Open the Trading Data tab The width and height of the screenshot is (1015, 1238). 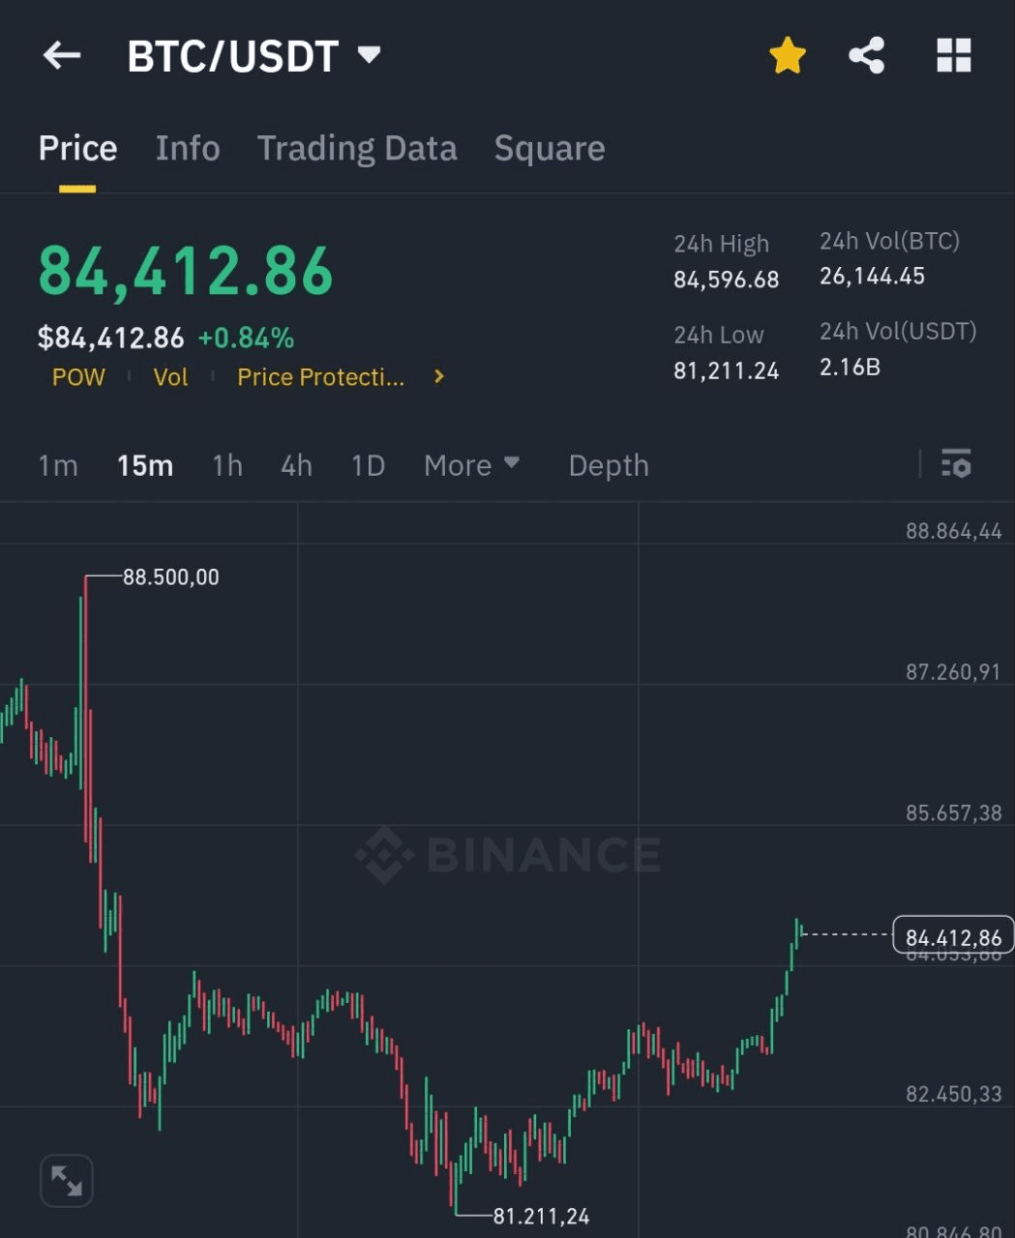357,149
